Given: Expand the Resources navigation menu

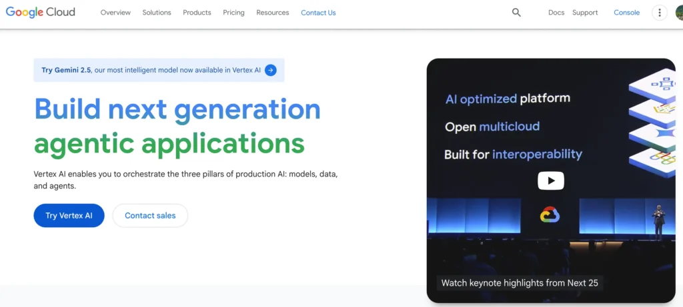Looking at the screenshot, I should click(x=273, y=13).
